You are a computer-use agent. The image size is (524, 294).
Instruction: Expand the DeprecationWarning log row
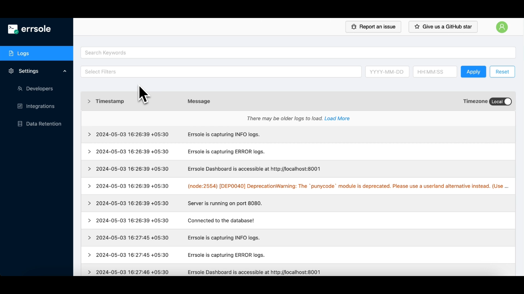click(x=90, y=186)
